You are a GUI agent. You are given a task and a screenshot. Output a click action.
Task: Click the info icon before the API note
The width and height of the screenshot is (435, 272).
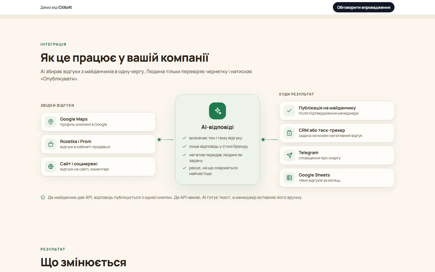(43, 197)
